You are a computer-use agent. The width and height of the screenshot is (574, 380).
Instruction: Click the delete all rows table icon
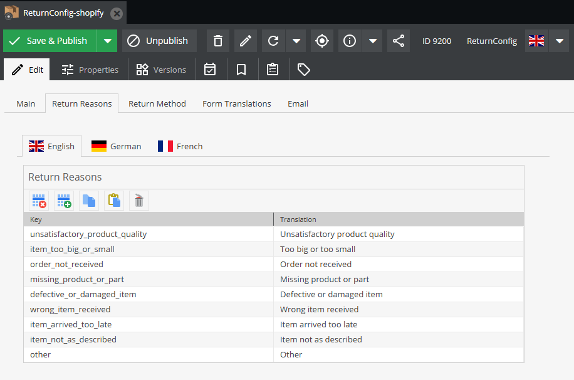(39, 201)
